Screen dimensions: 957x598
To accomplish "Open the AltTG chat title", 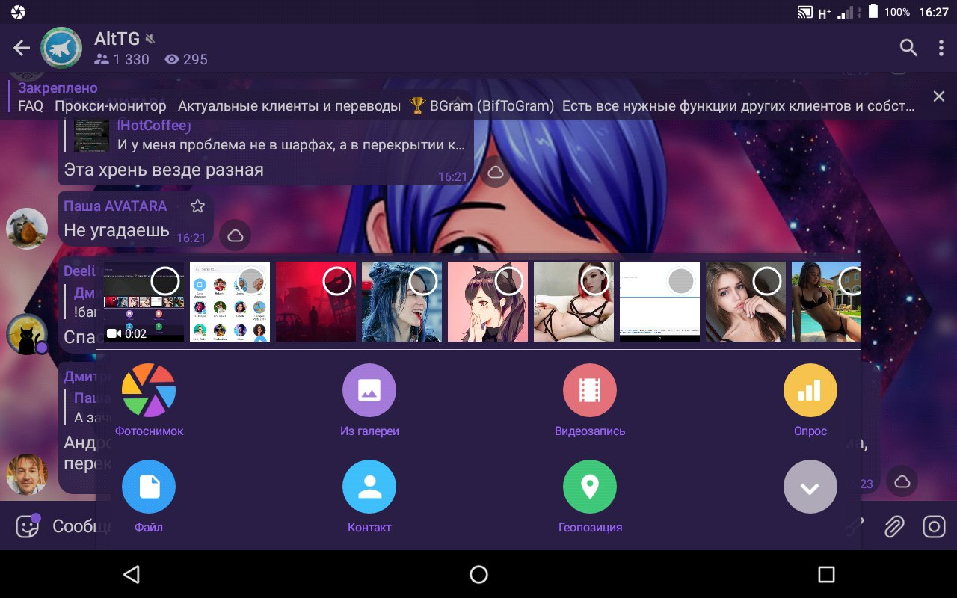I will tap(117, 38).
